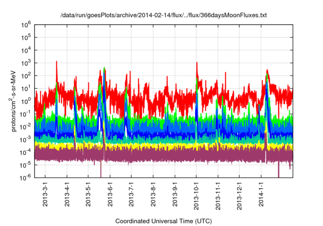
Task: Click the tallest red spike near April 2013
Action: (x=57, y=63)
